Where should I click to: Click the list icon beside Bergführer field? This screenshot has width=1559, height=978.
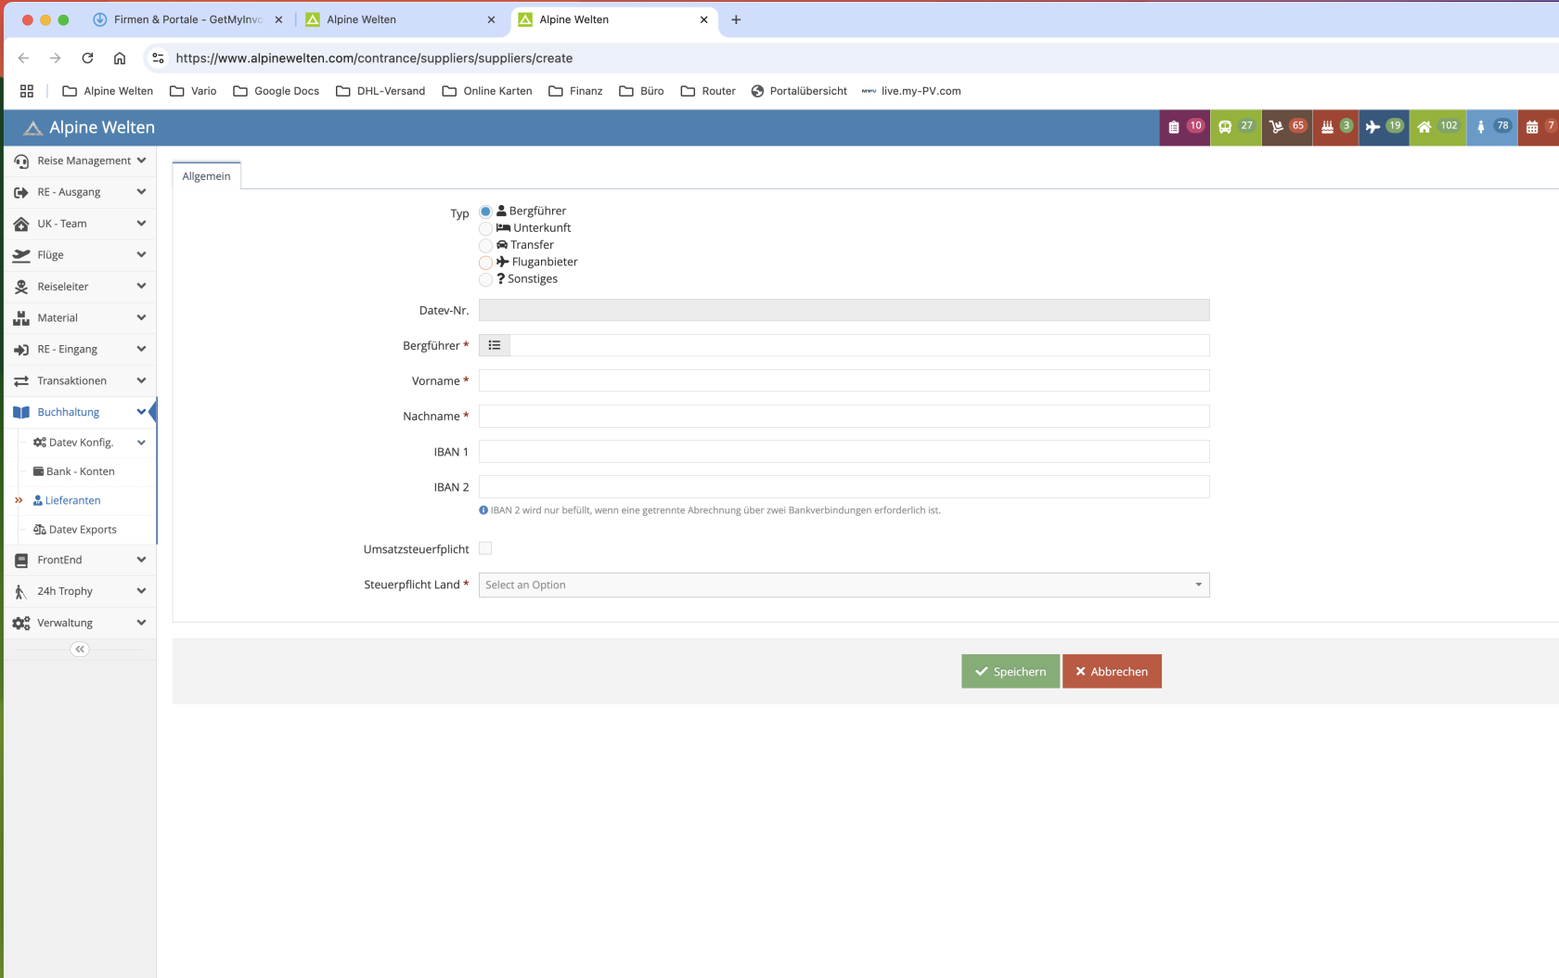click(495, 345)
